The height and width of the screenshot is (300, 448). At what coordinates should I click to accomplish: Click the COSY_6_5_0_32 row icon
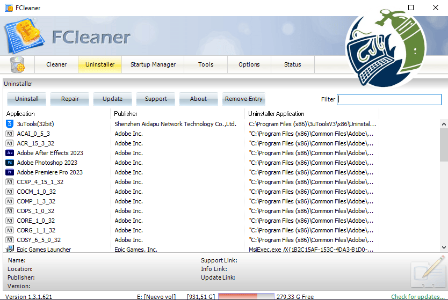tap(10, 240)
